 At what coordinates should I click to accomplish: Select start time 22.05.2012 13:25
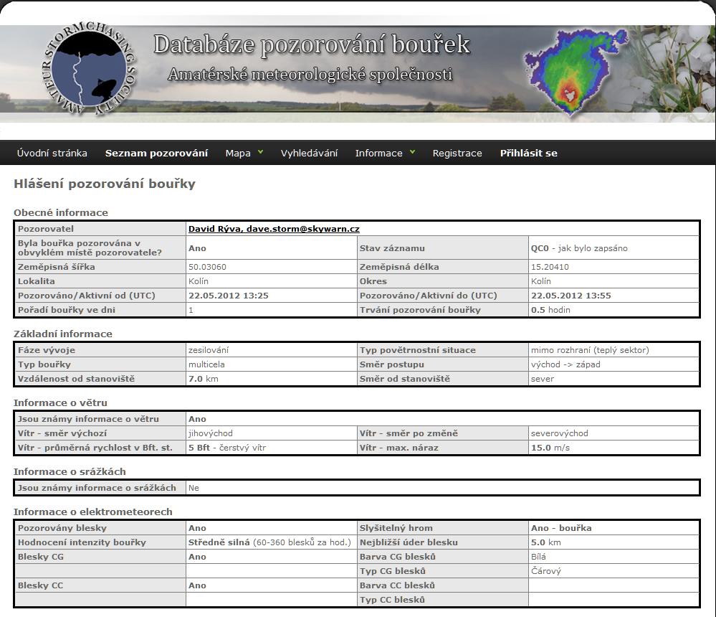click(229, 296)
